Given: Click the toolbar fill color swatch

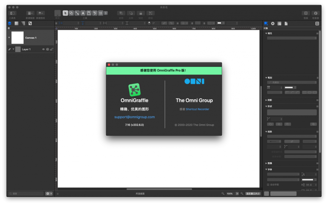Looking at the screenshot, I should (219, 23).
